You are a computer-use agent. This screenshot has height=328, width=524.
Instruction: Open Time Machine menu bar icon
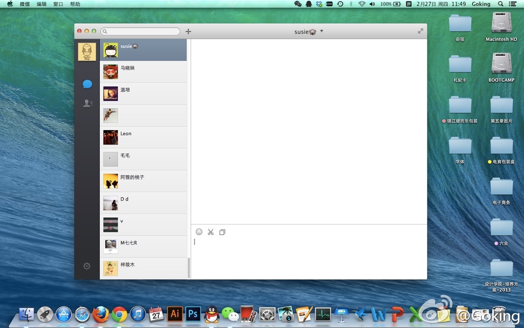click(340, 4)
